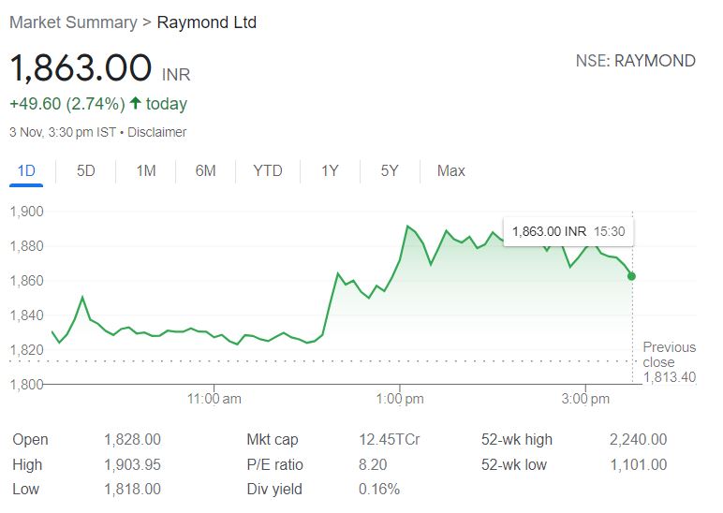Click the 52-wk high value 2,240.00
723x513 pixels.
[638, 439]
